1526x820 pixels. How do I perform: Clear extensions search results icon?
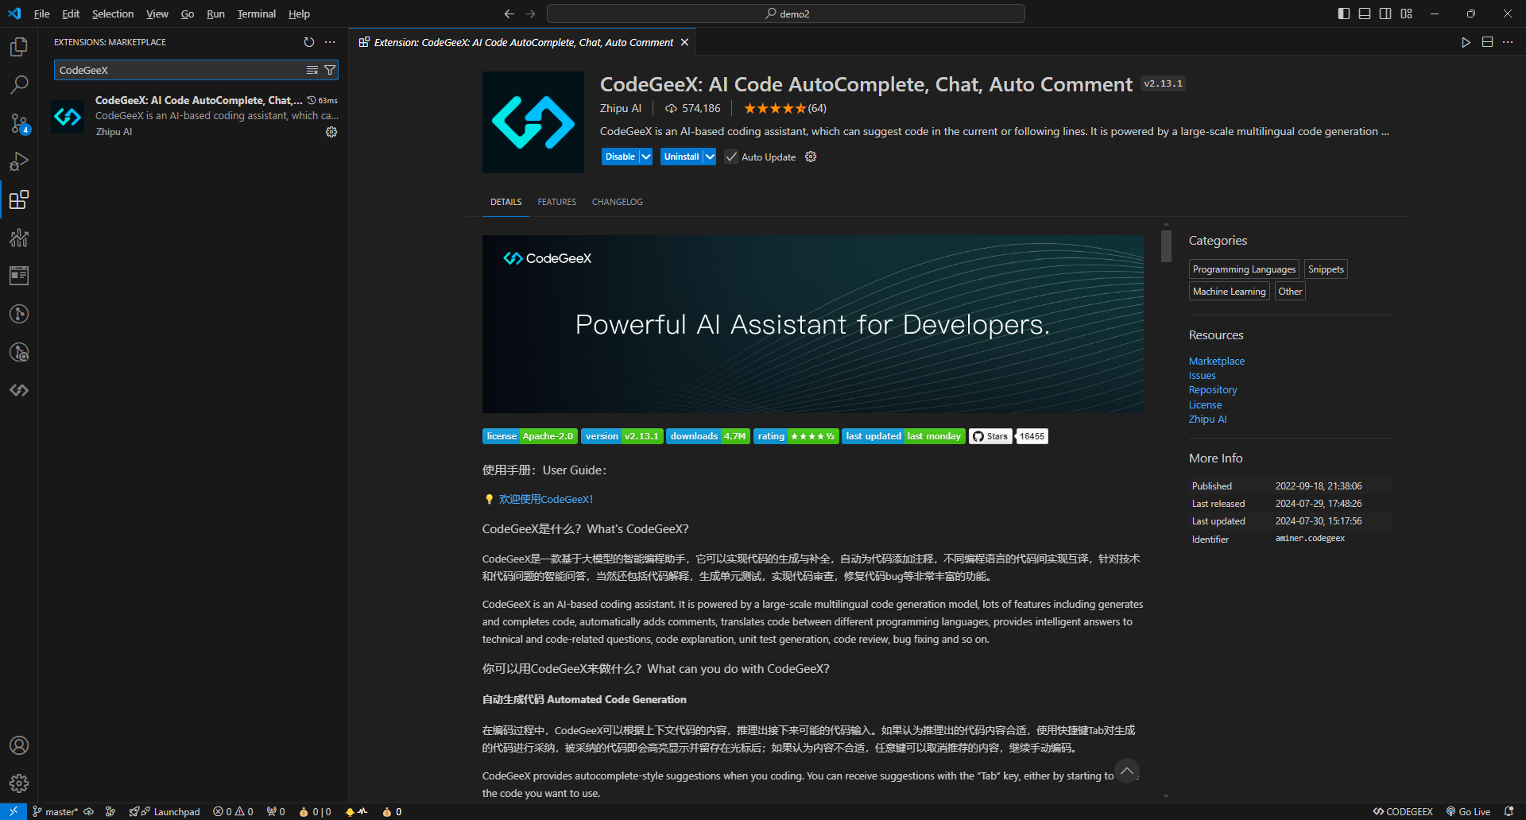pos(312,70)
